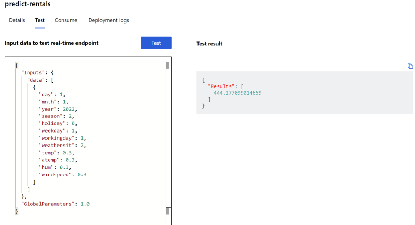Click the result value 444.277099014669
This screenshot has width=415, height=225.
(237, 93)
